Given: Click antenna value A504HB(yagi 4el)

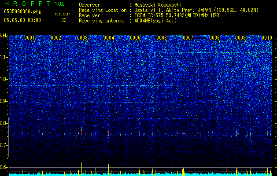Looking at the screenshot, I should [155, 21].
